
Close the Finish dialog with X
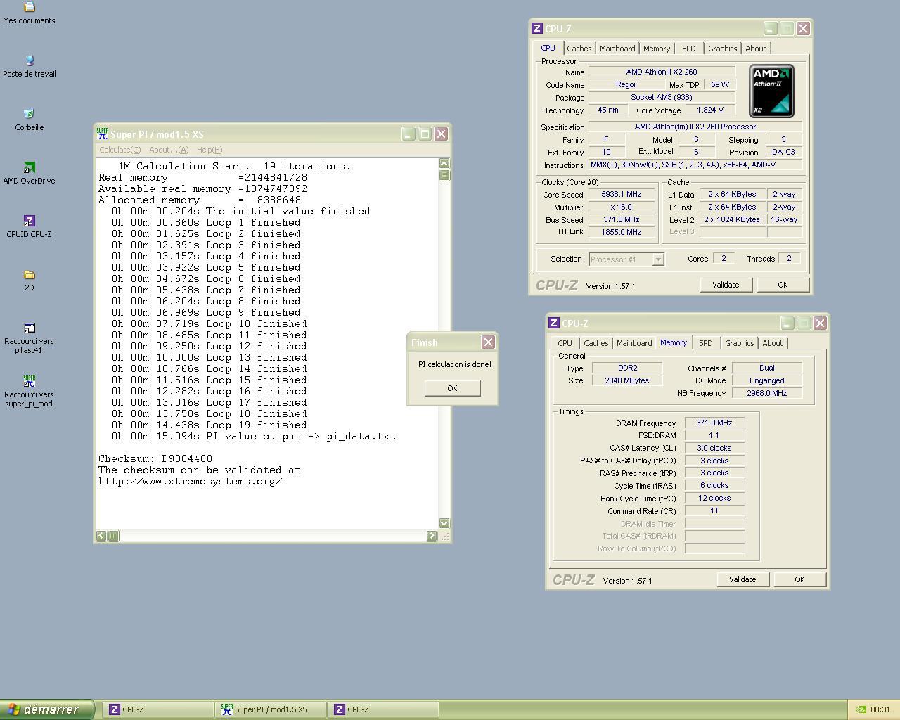(488, 342)
